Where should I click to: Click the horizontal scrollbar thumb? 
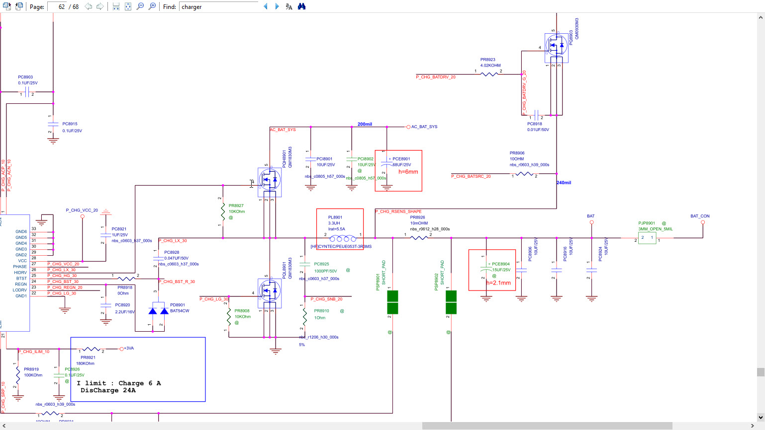pos(547,426)
